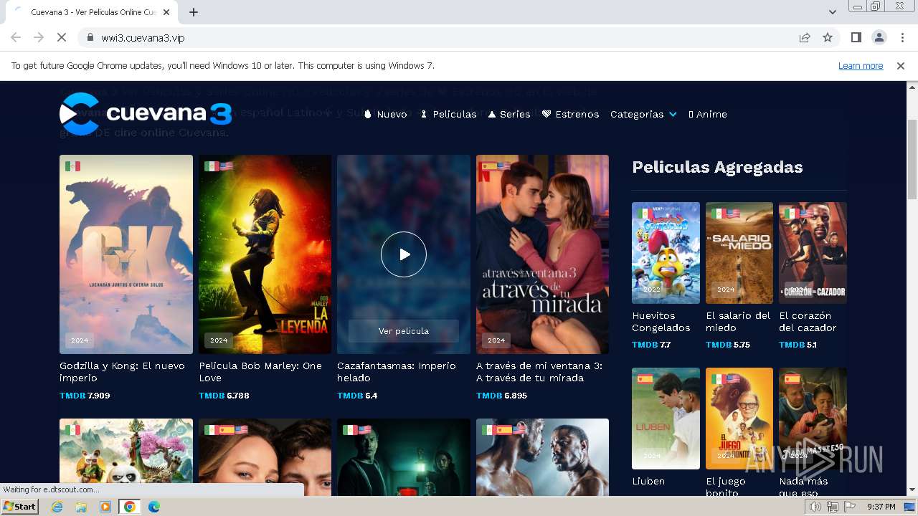Open the Peliculas menu item
The height and width of the screenshot is (516, 918).
click(448, 114)
